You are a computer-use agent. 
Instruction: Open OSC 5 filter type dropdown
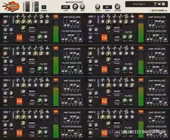point(32,101)
